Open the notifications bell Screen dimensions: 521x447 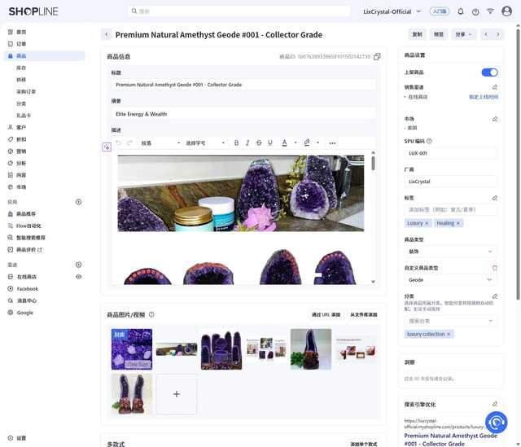[461, 11]
